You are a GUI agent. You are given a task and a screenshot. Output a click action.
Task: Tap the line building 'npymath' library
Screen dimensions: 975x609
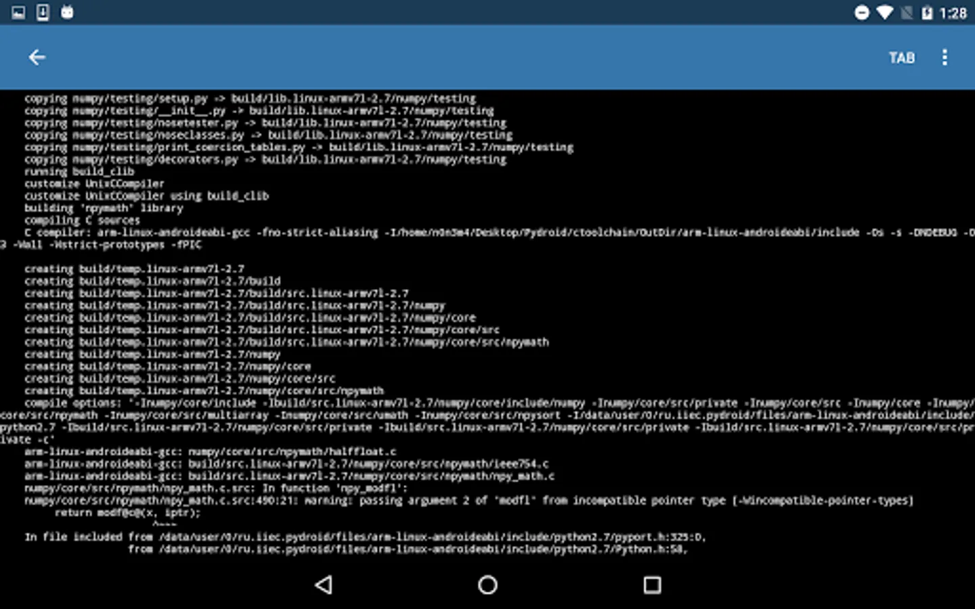coord(104,208)
